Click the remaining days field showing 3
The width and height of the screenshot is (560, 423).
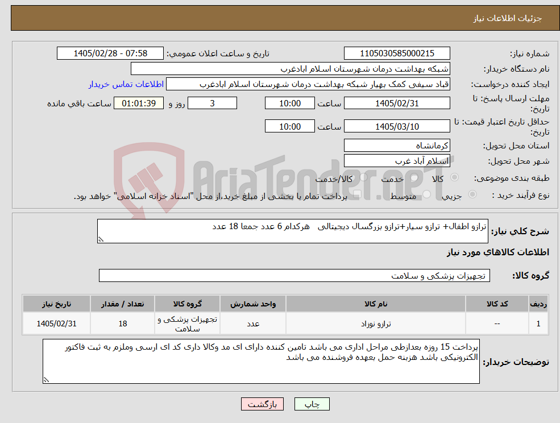[212, 103]
